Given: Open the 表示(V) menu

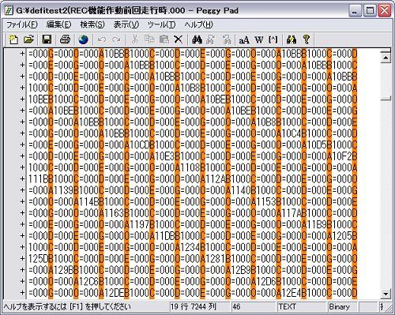Looking at the screenshot, I should click(126, 24).
